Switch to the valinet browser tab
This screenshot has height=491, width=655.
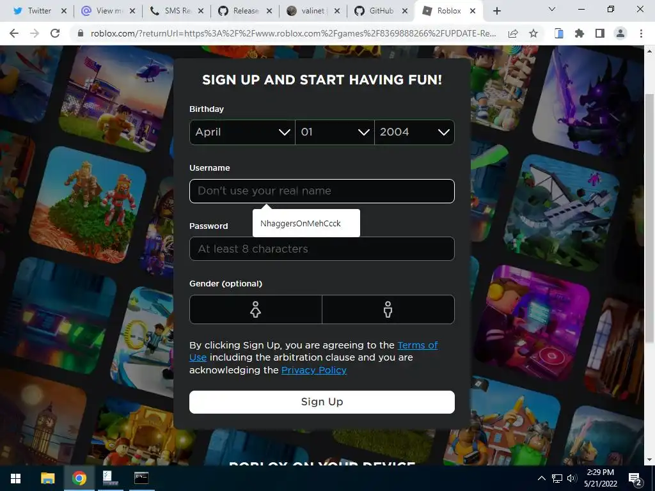[313, 11]
